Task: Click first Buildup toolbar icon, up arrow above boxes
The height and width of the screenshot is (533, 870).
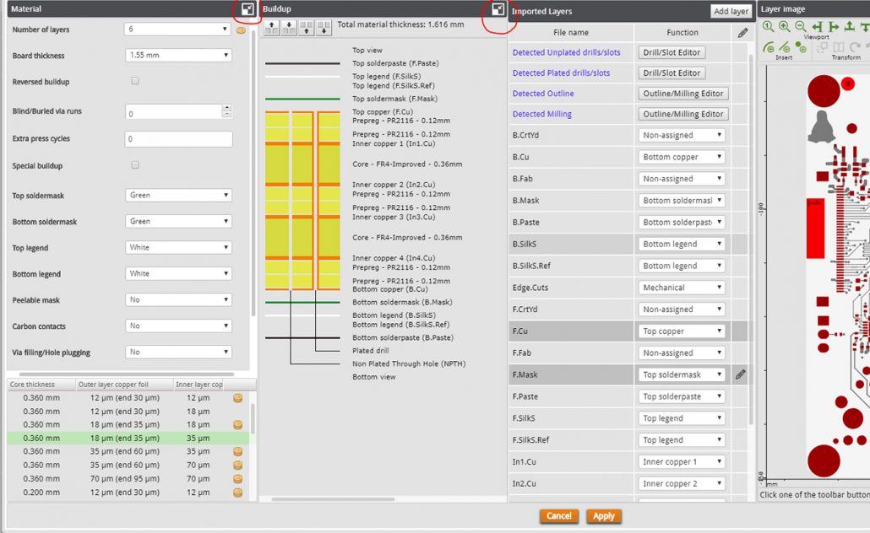Action: [271, 28]
